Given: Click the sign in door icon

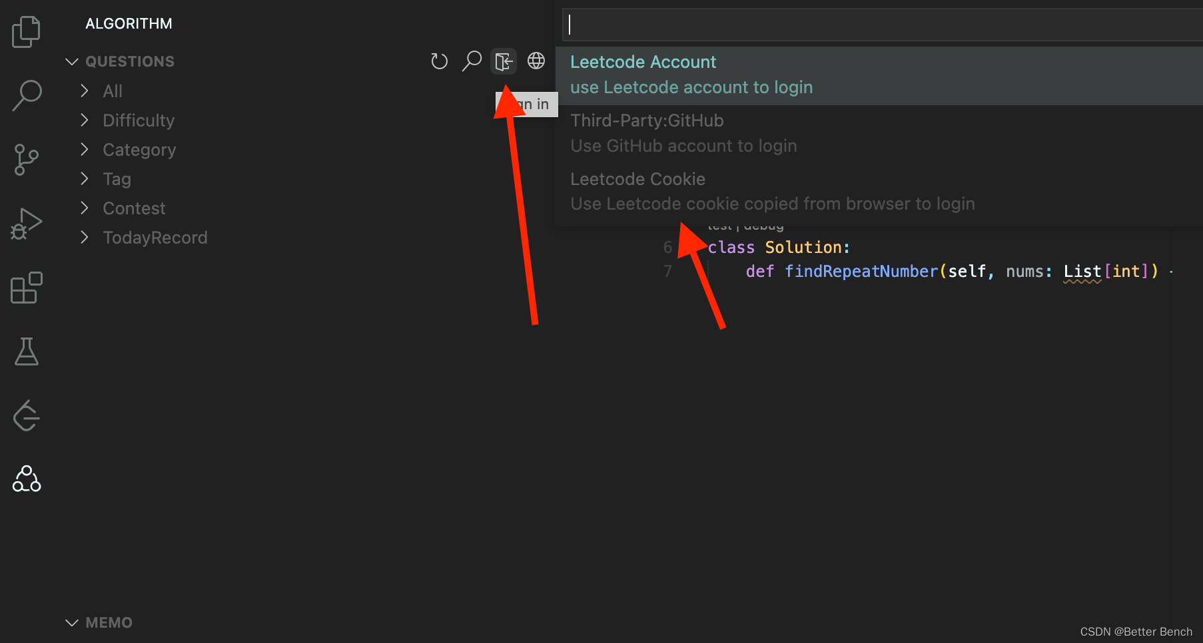Looking at the screenshot, I should (504, 61).
